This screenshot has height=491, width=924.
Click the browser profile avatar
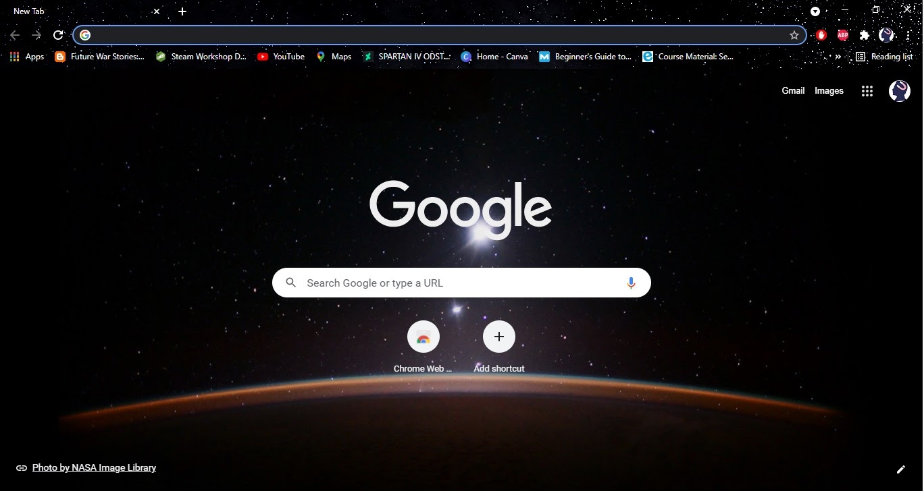click(886, 35)
